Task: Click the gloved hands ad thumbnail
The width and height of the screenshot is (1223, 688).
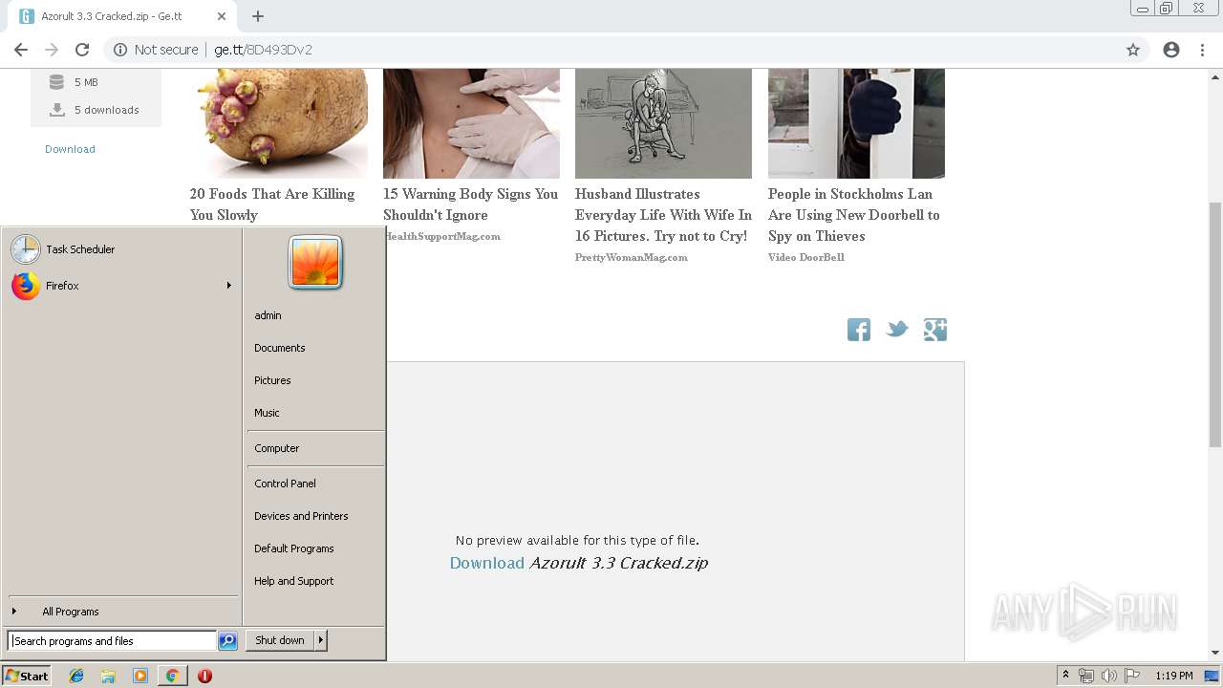Action: (471, 123)
